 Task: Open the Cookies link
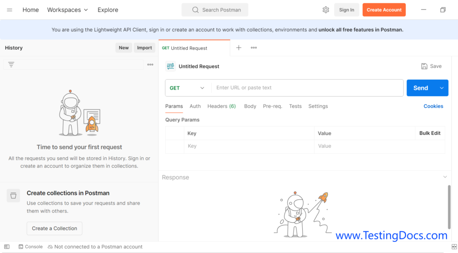[x=433, y=106]
